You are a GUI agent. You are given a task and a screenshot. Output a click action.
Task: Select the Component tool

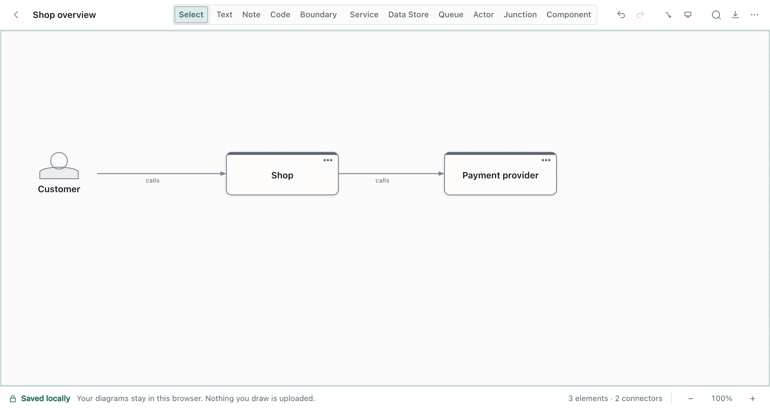[569, 15]
